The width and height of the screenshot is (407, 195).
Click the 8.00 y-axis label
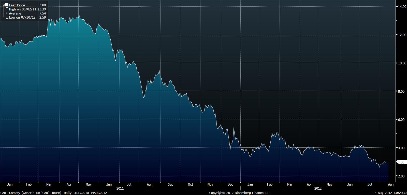coord(401,91)
